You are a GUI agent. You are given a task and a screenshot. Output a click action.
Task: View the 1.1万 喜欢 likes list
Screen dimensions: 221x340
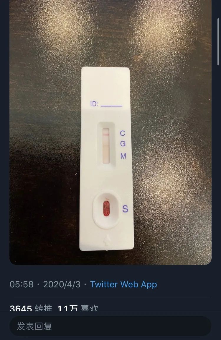click(x=77, y=308)
